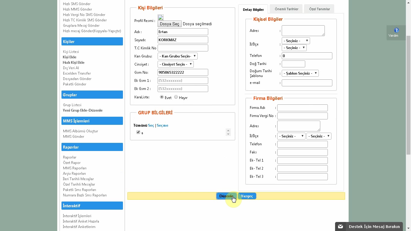Screen dimensions: 411x231
Task: Click the envelope icon in support bar
Action: pyautogui.click(x=340, y=226)
